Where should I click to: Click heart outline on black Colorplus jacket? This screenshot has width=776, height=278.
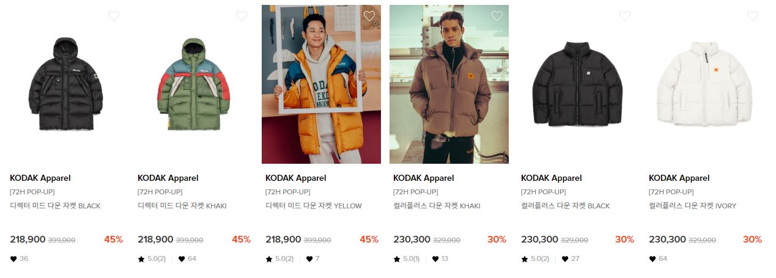pyautogui.click(x=625, y=16)
